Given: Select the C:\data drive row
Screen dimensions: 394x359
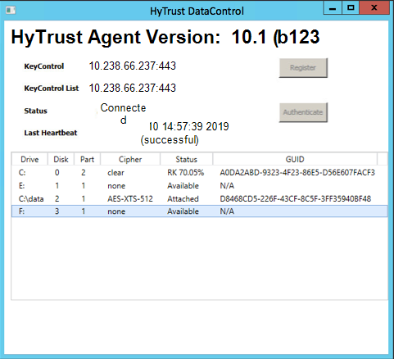Looking at the screenshot, I should coord(199,198).
